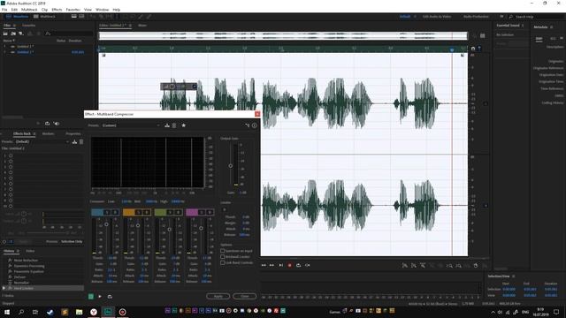Save Multiband Compressor preset icon
The height and width of the screenshot is (318, 566).
[167, 125]
